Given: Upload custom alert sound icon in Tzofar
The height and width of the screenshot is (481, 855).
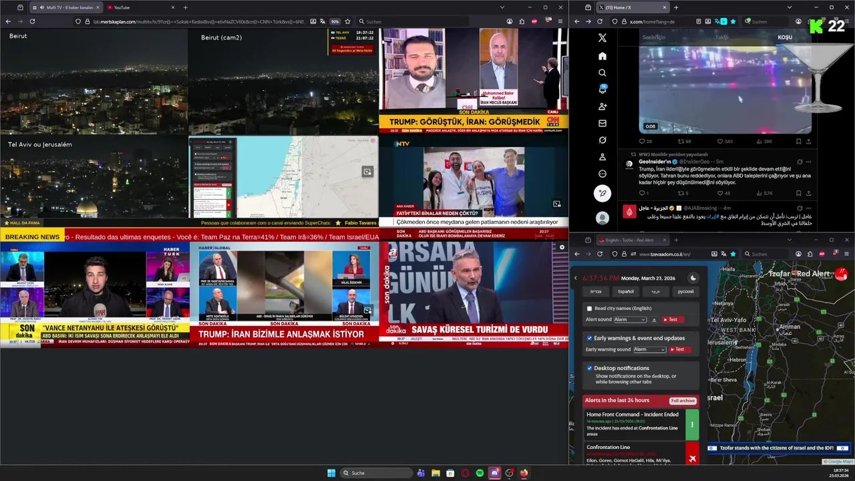Looking at the screenshot, I should coord(654,320).
